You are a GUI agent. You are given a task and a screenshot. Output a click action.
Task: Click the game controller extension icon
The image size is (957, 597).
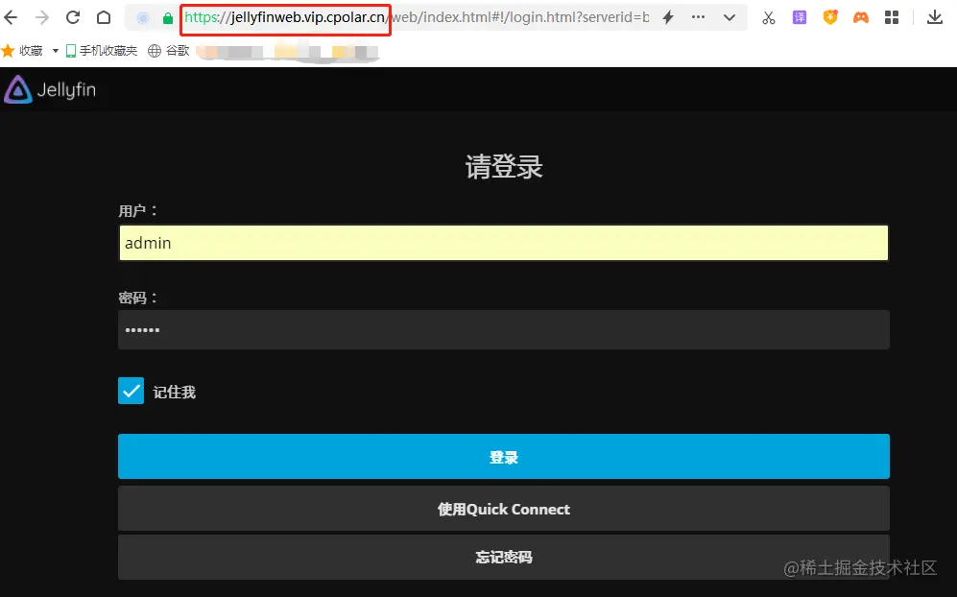[x=861, y=17]
